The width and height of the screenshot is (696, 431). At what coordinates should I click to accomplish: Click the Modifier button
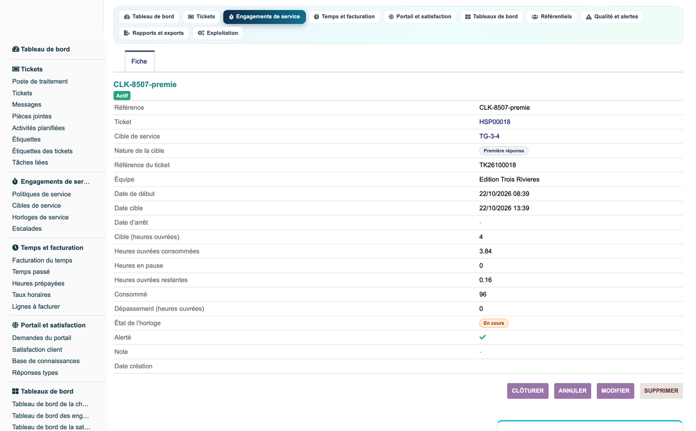pos(615,391)
